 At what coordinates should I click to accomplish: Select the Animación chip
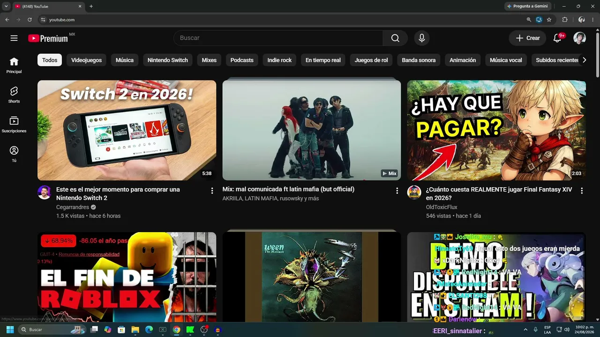[x=463, y=60]
